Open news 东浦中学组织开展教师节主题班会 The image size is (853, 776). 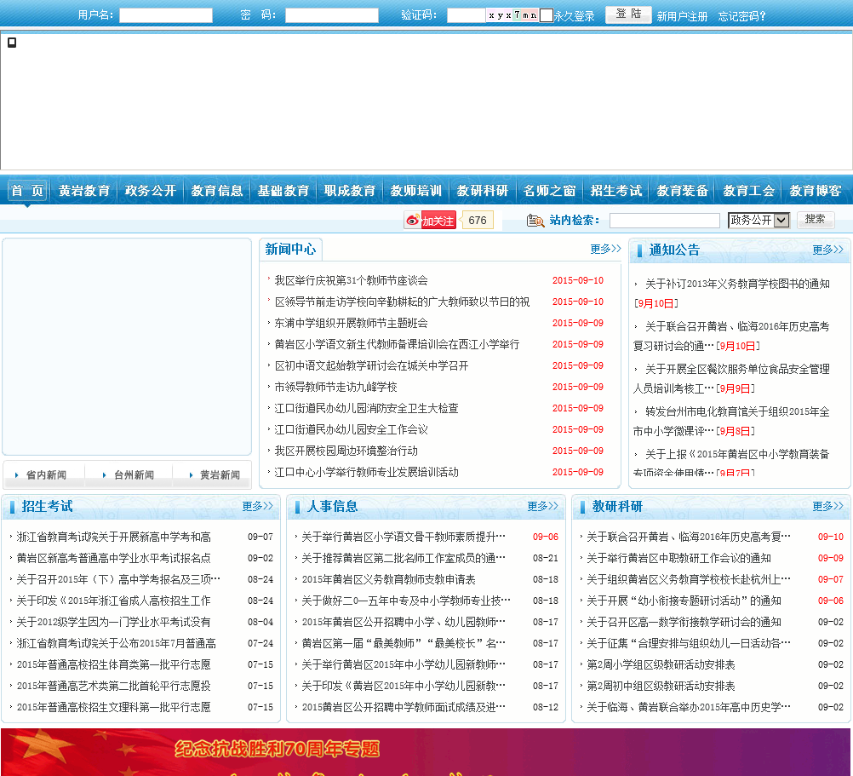[351, 323]
